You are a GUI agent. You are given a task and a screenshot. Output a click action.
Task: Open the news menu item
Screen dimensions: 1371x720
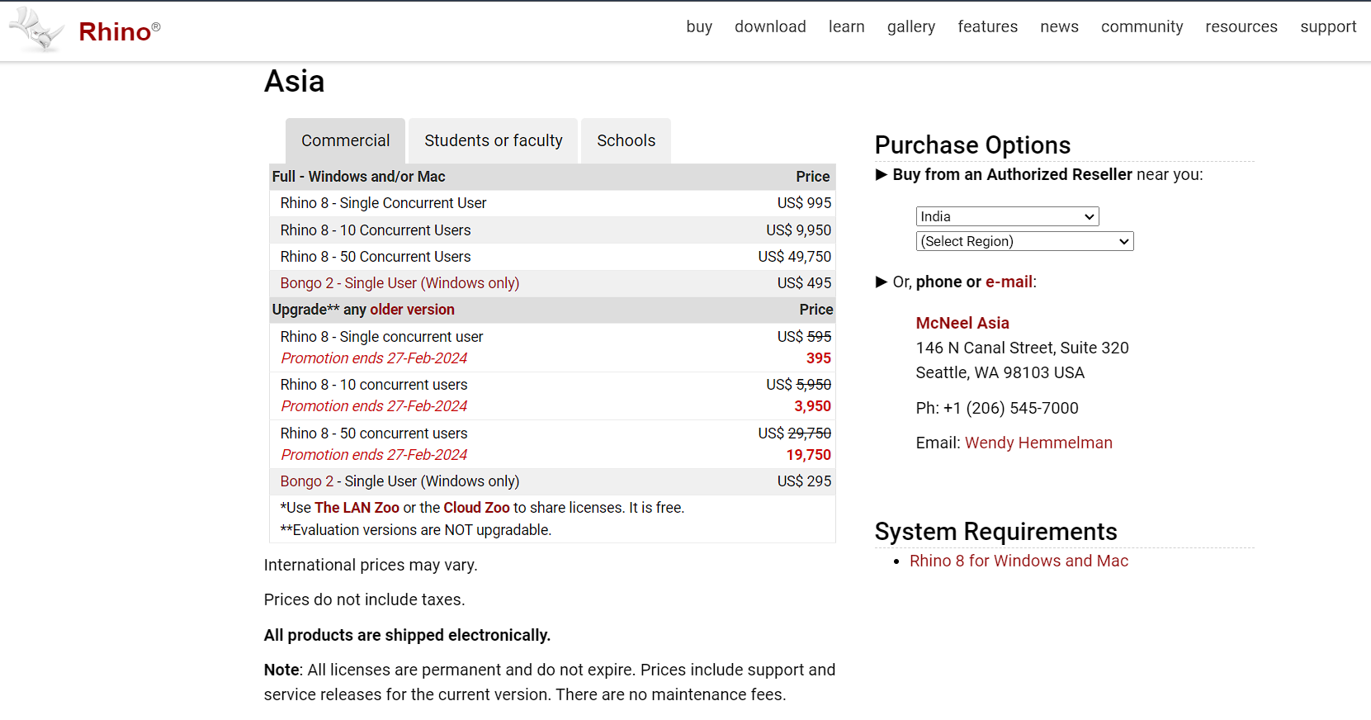1060,26
